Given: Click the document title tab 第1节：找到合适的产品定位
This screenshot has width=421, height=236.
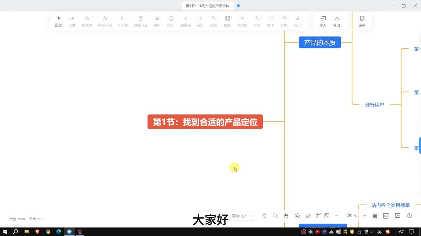Looking at the screenshot, I should 208,6.
